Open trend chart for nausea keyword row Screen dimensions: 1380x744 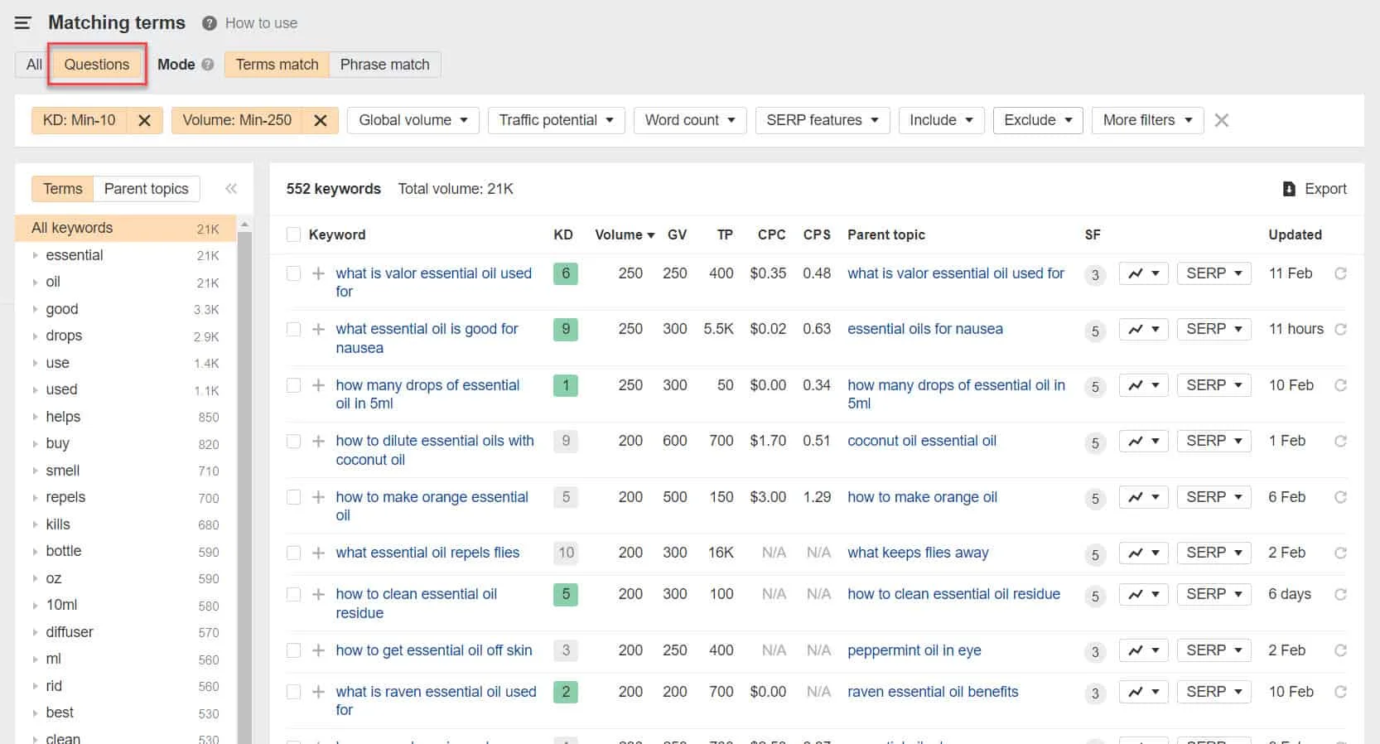pos(1144,329)
